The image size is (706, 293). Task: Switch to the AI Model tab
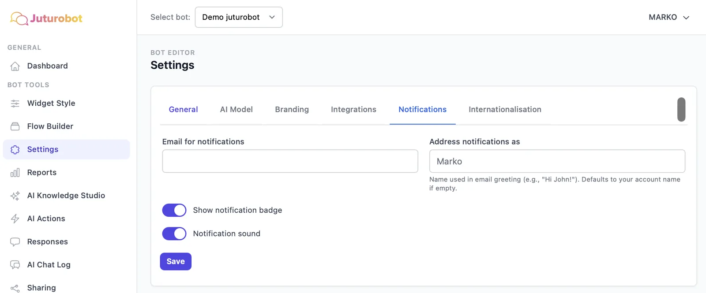(x=237, y=109)
